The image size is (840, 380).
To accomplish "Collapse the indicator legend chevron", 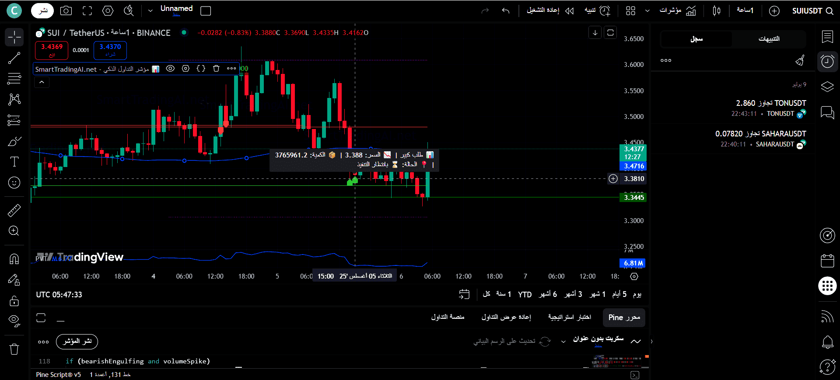I will [x=42, y=82].
